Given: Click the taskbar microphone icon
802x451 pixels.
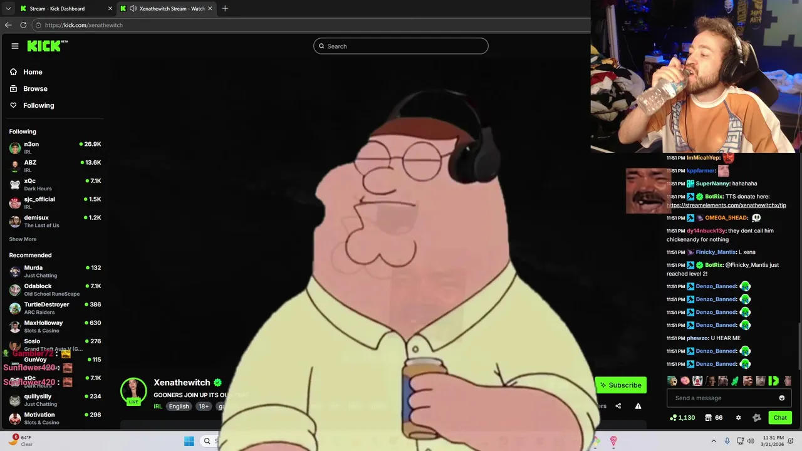Looking at the screenshot, I should point(727,441).
